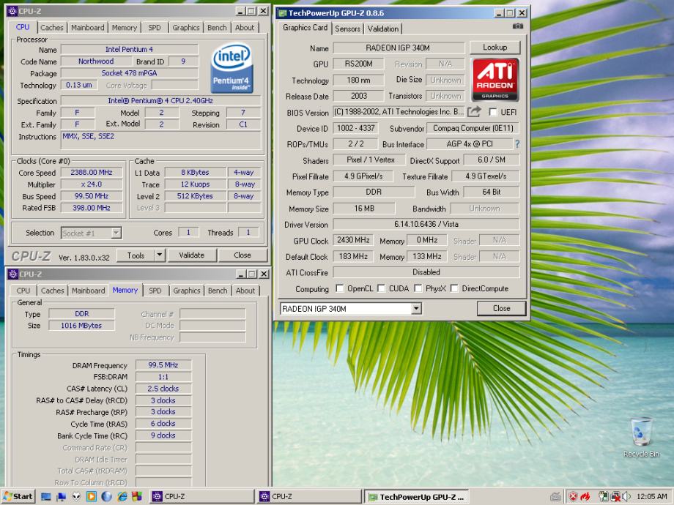Open the RADEON IGP 340M GPU dropdown
The image size is (674, 505).
click(416, 309)
